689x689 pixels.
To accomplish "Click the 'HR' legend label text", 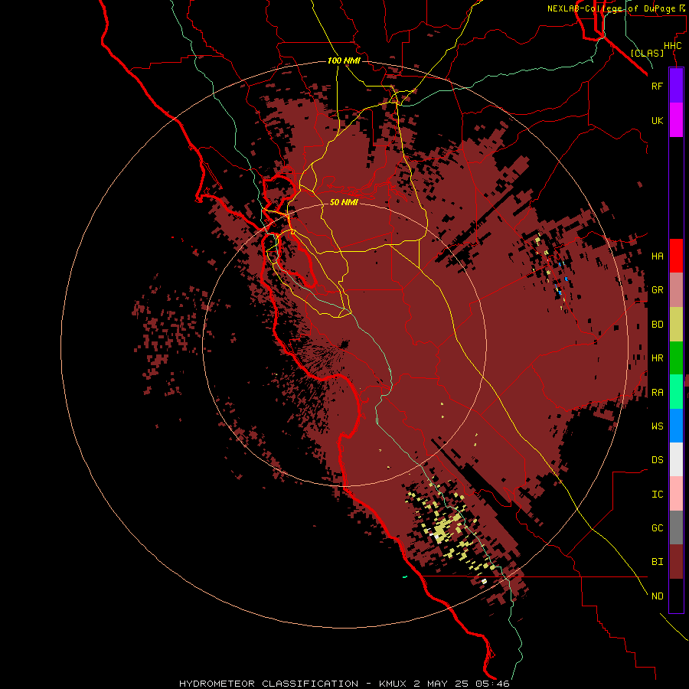I will pyautogui.click(x=657, y=358).
